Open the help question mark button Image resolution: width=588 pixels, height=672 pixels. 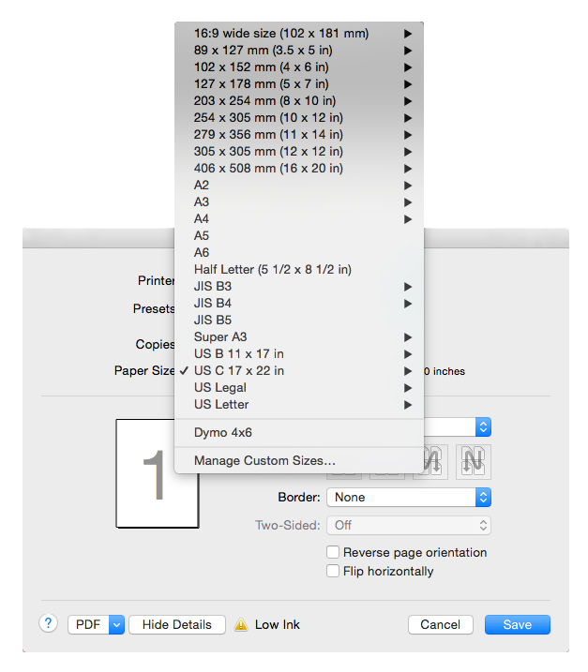coord(49,623)
